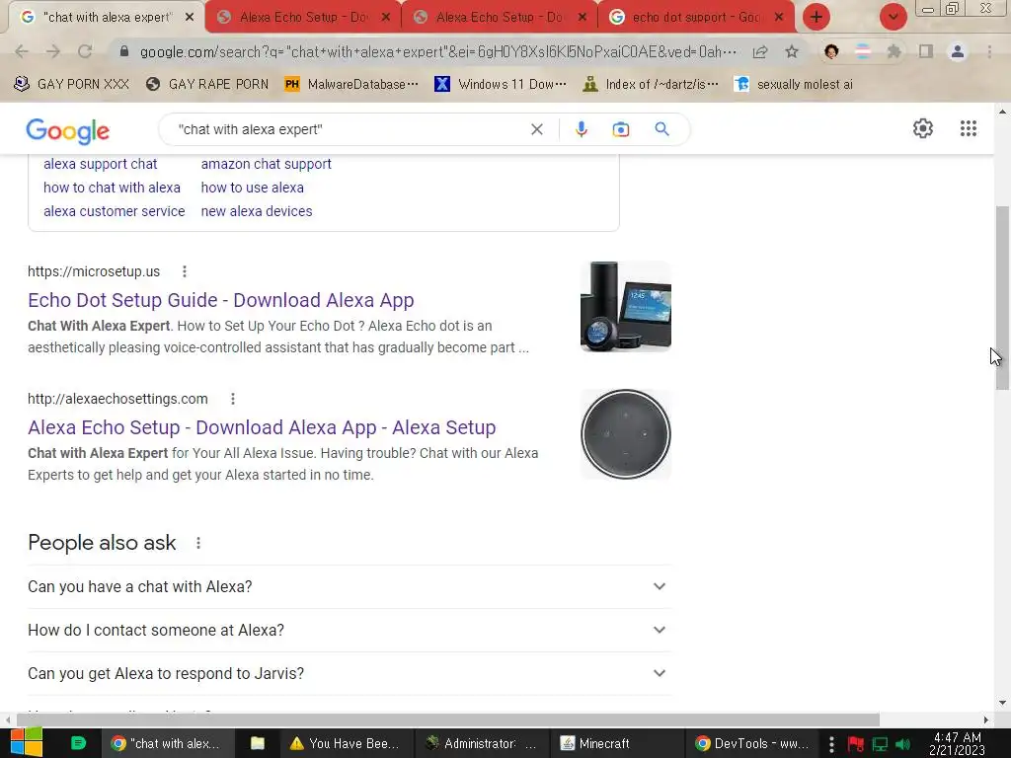Go to the Google homepage via the logo
1011x758 pixels.
pos(68,131)
